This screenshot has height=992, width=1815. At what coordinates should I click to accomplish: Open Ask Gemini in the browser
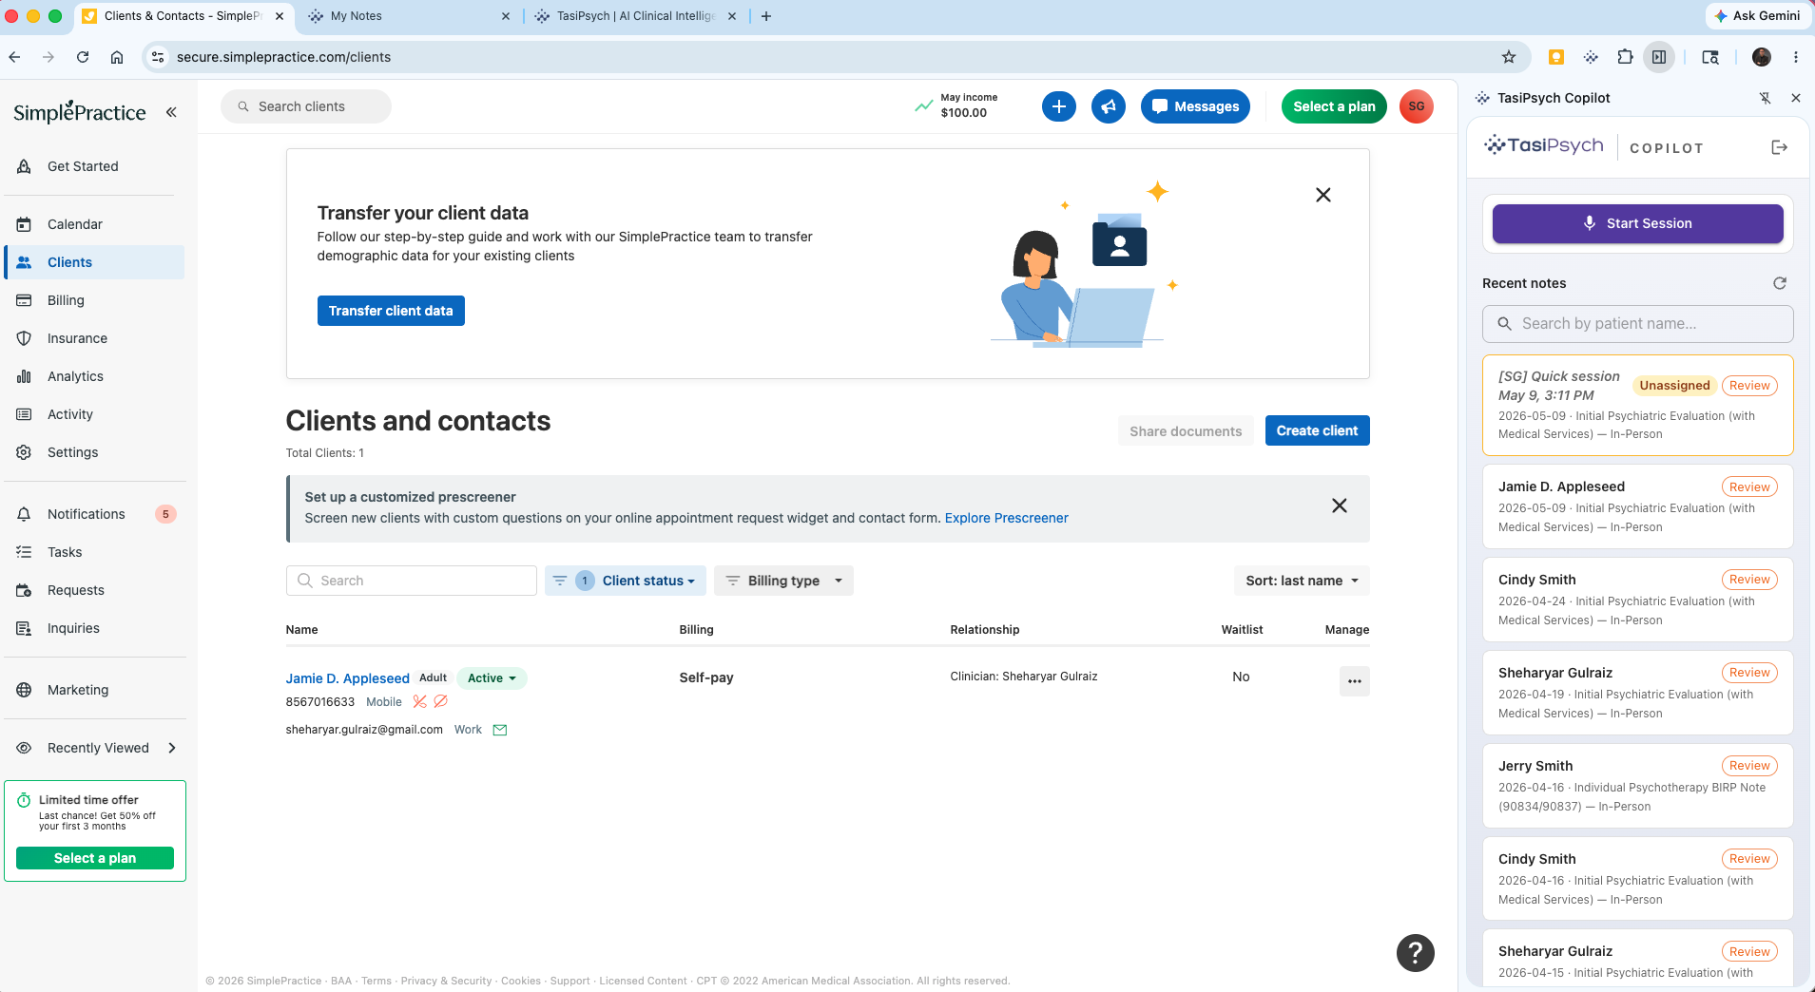coord(1757,16)
